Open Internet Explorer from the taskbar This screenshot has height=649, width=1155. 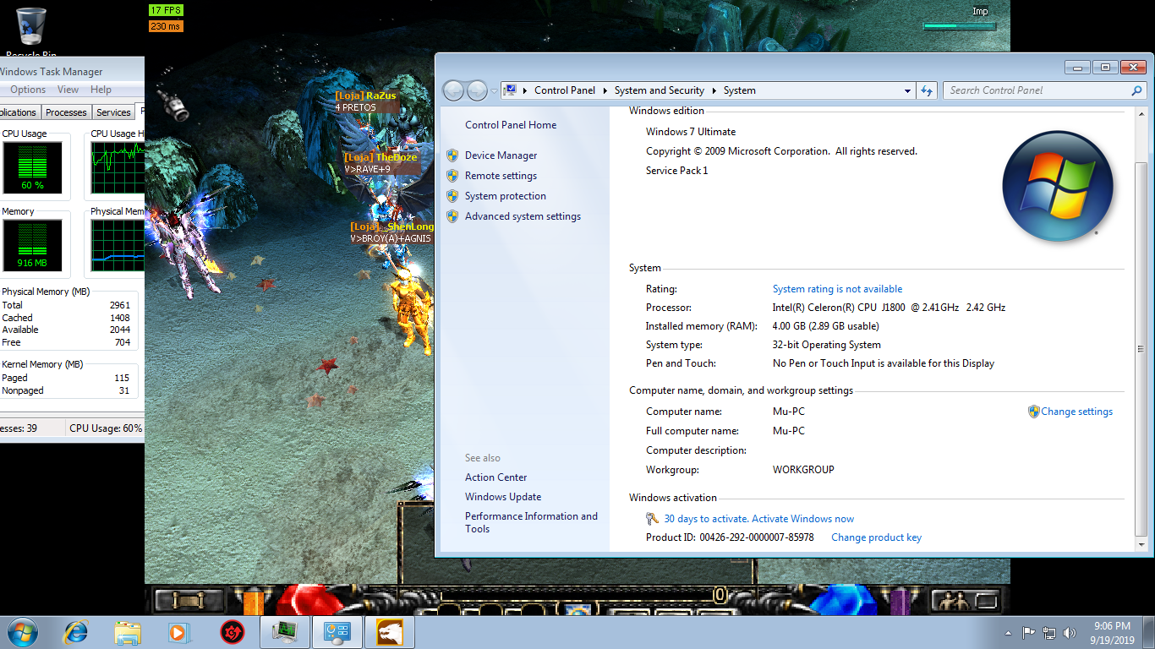[77, 632]
